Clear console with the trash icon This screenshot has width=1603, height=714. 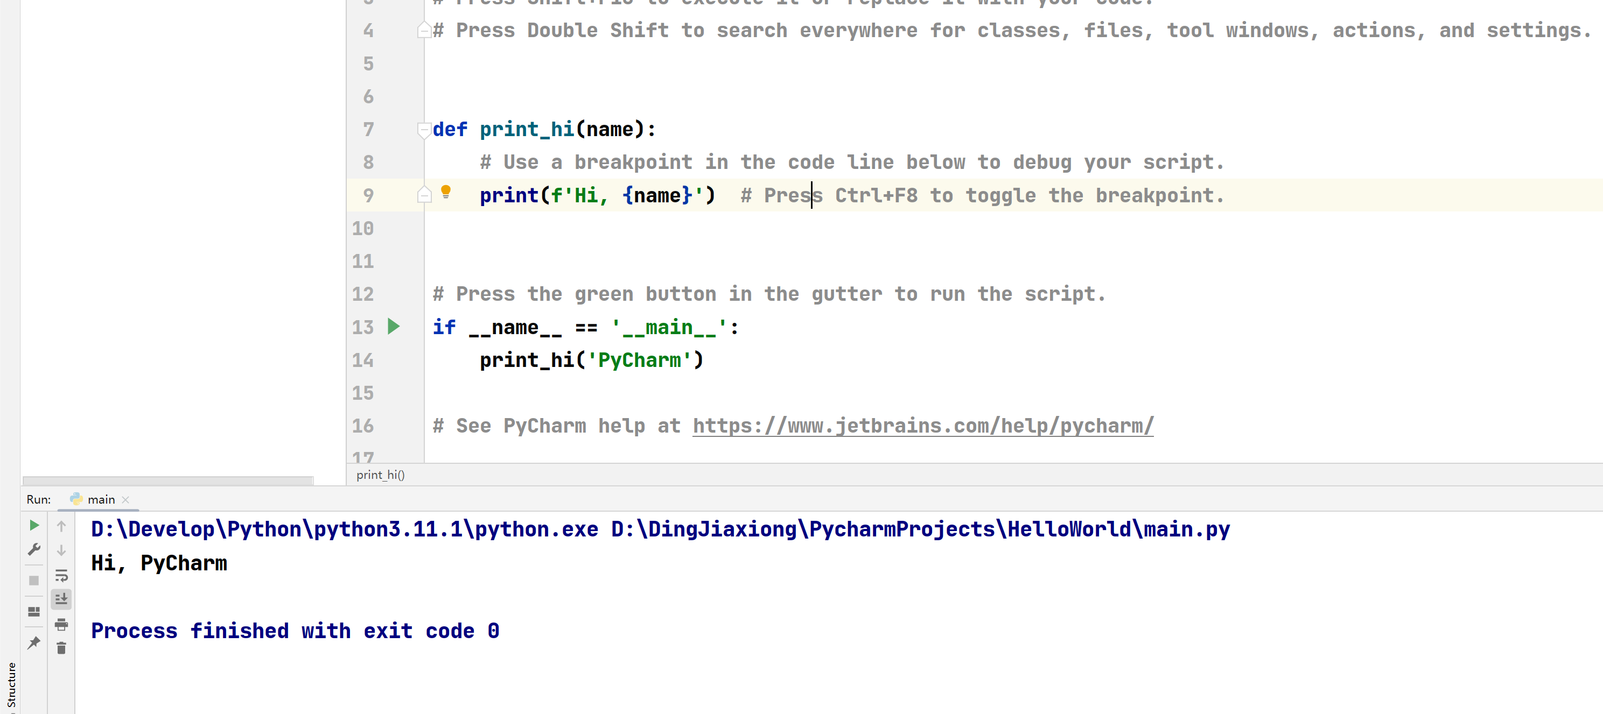(61, 649)
